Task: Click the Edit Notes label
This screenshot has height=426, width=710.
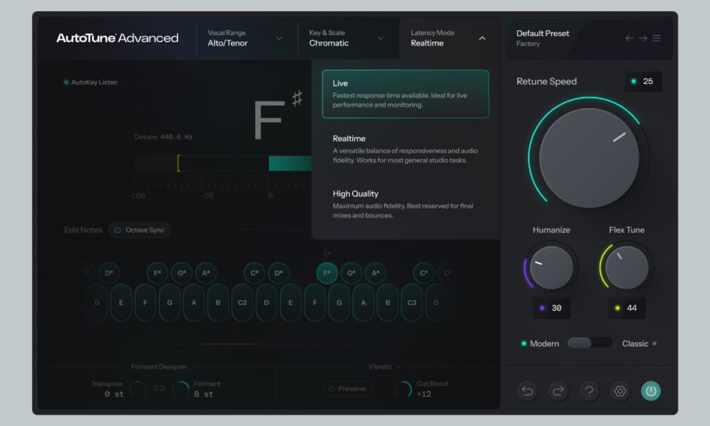Action: [x=83, y=230]
